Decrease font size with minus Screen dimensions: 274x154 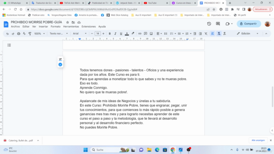[92, 33]
